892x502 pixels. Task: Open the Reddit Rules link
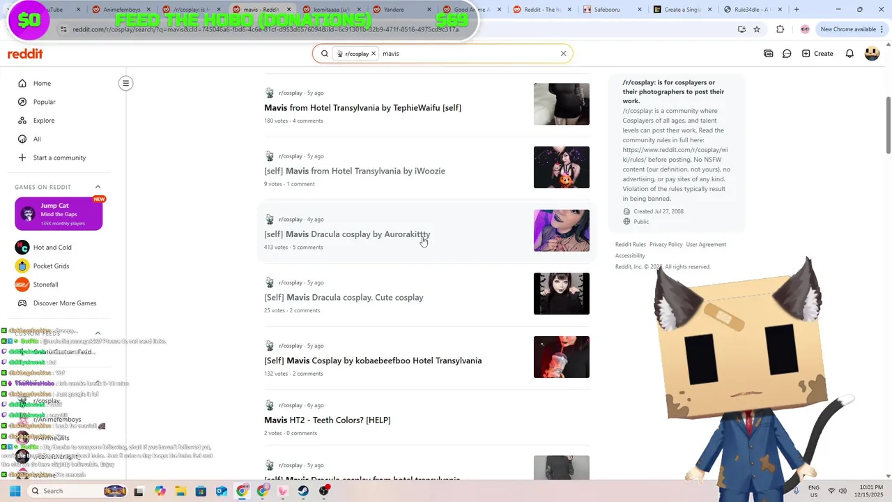pyautogui.click(x=630, y=245)
